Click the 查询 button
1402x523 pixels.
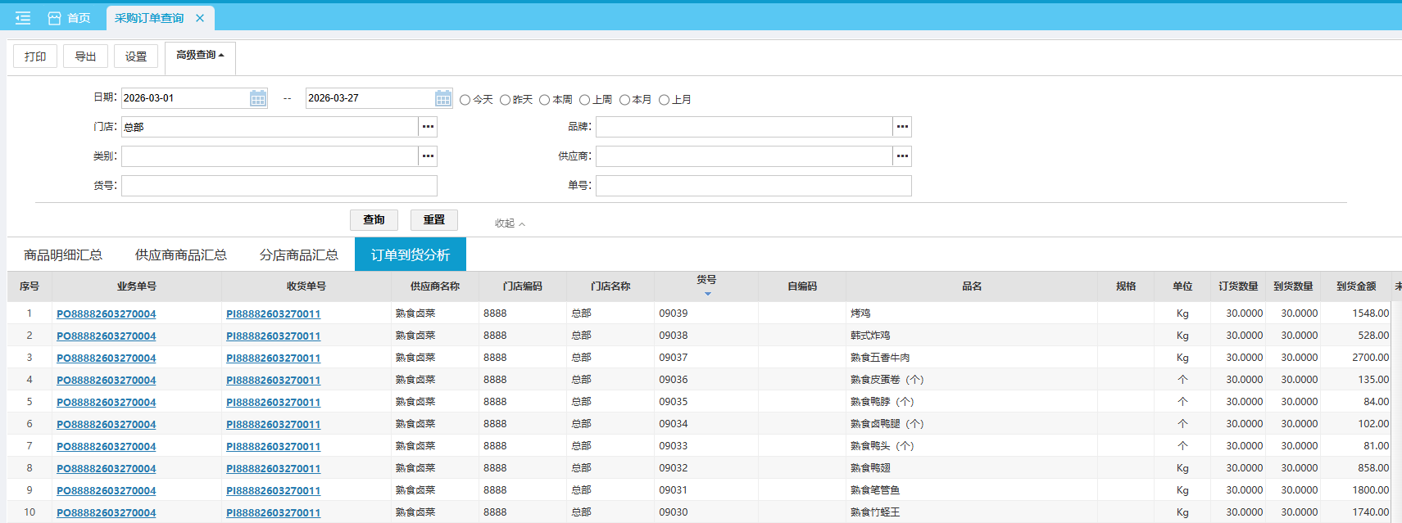point(374,220)
